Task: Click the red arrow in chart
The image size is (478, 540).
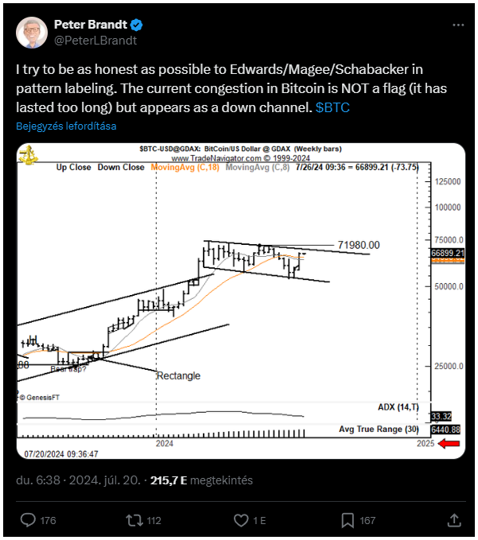Action: click(x=449, y=444)
